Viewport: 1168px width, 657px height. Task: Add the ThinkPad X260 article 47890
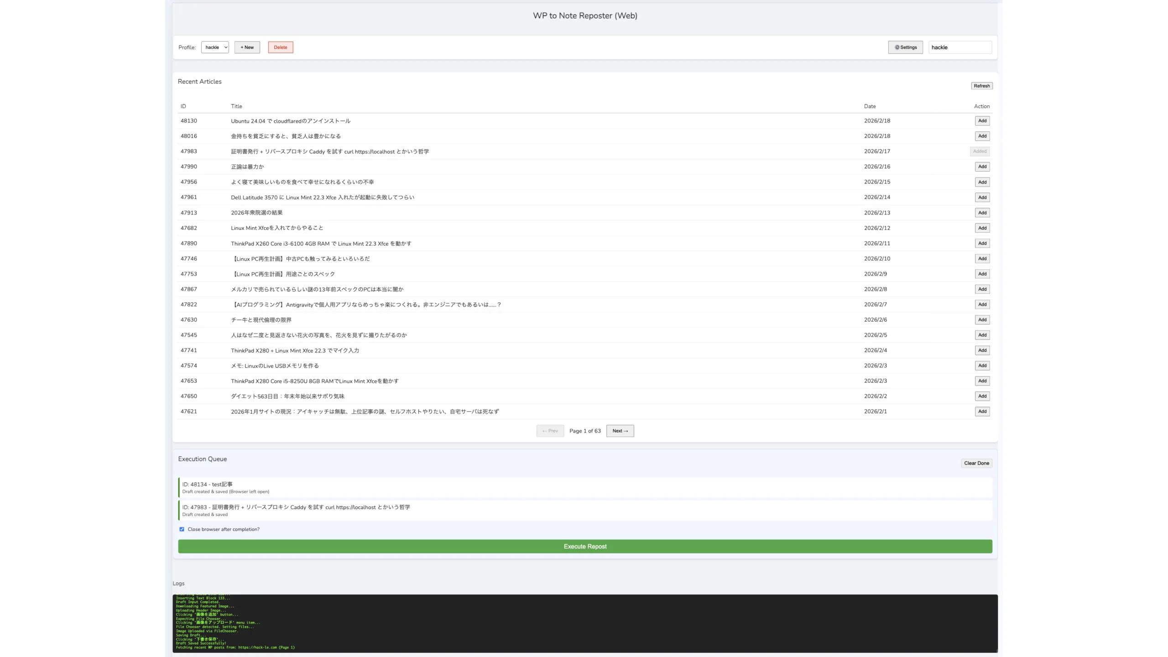[x=982, y=243]
